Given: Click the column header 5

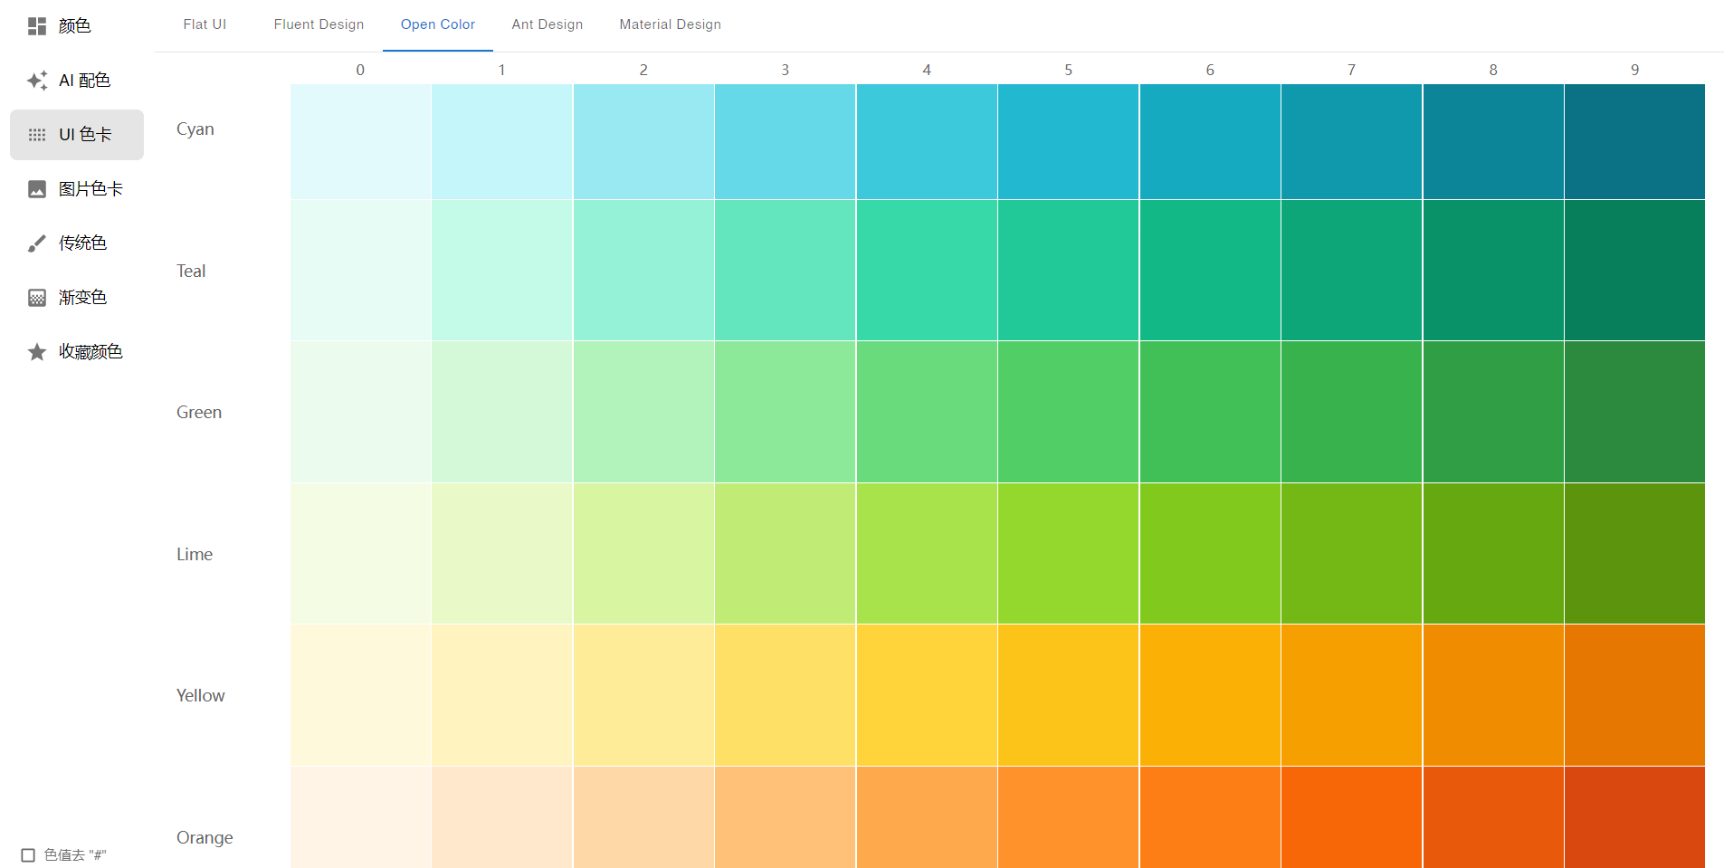Looking at the screenshot, I should pos(1068,70).
